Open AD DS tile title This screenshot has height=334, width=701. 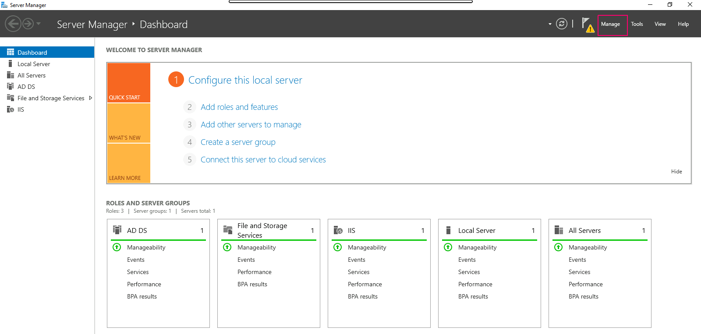click(x=137, y=230)
